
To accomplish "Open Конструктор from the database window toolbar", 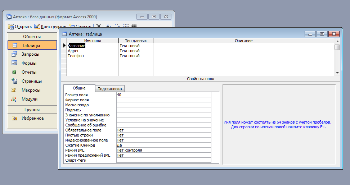I will coord(50,27).
